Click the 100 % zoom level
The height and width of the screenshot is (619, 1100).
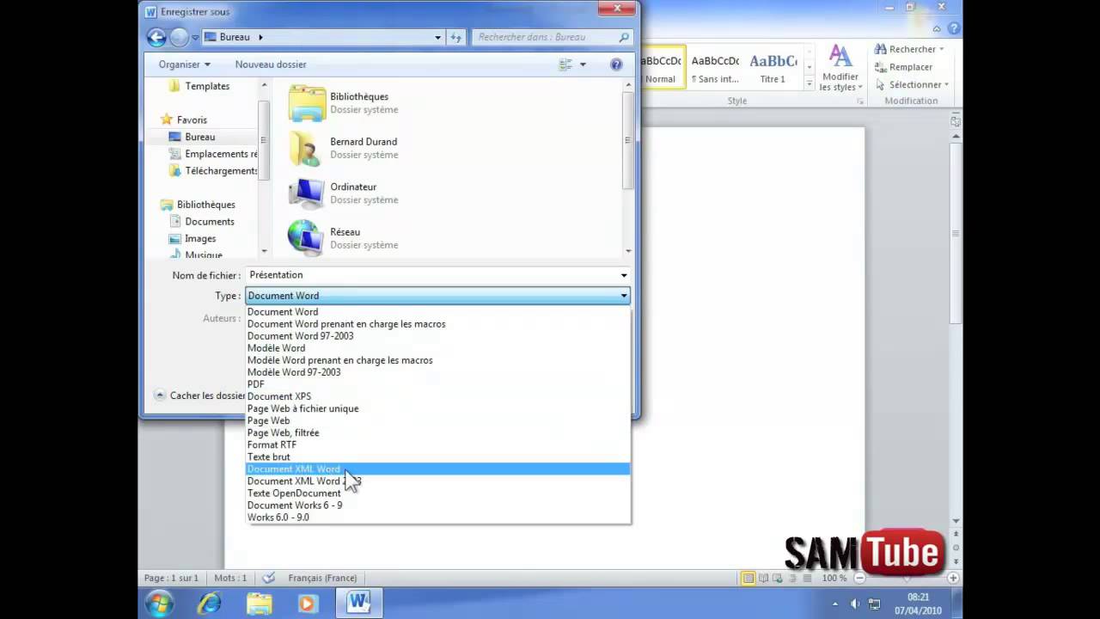pos(834,578)
